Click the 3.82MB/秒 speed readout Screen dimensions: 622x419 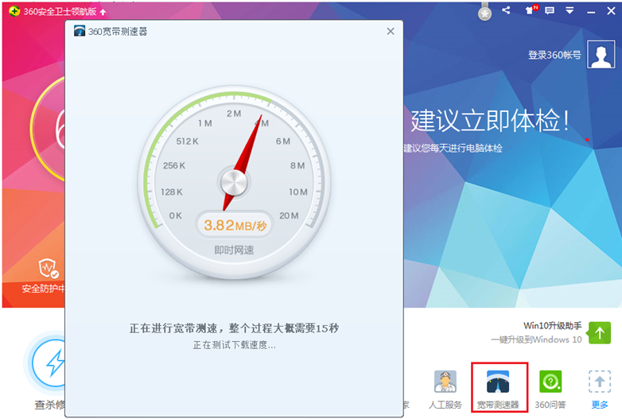235,226
